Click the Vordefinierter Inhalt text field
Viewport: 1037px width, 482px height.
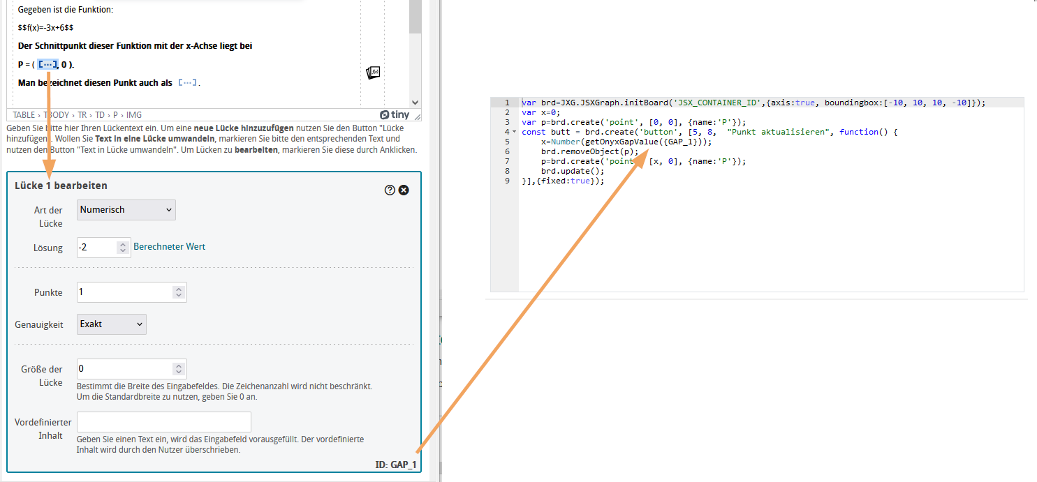163,422
